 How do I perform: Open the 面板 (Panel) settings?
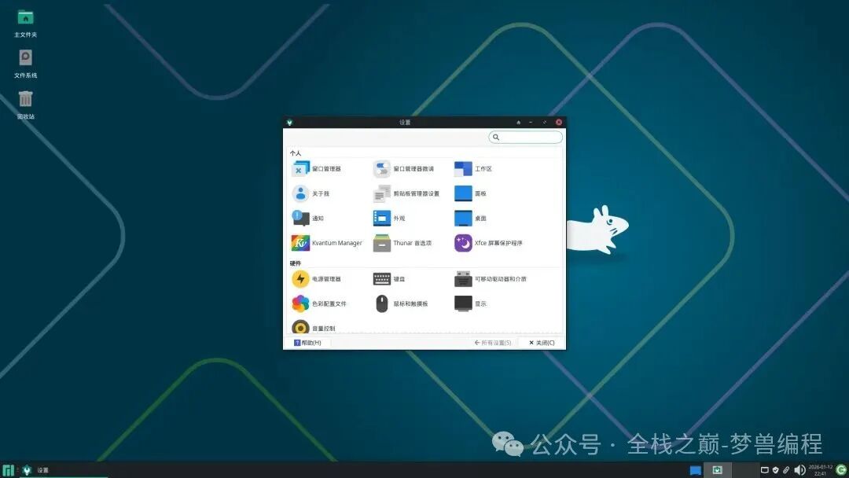click(x=472, y=193)
